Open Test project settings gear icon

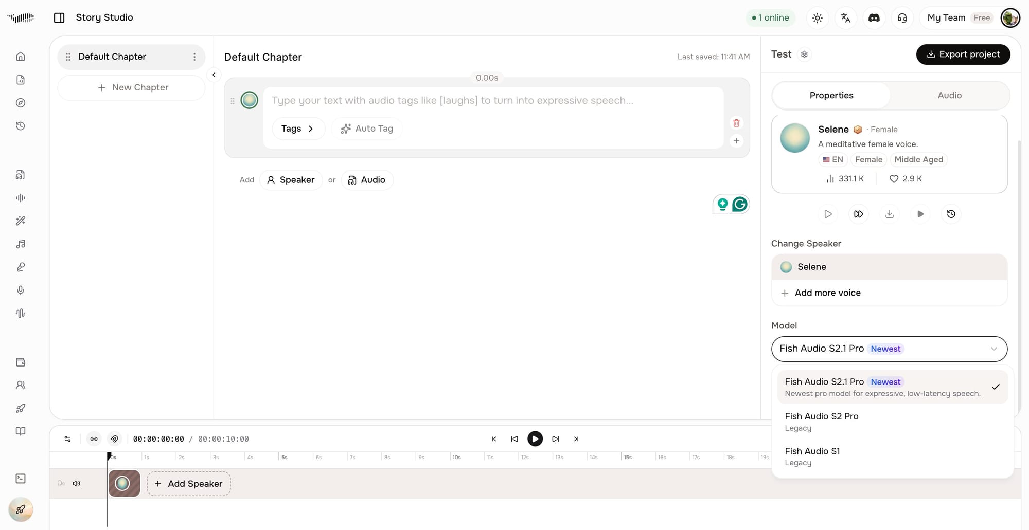click(x=805, y=54)
